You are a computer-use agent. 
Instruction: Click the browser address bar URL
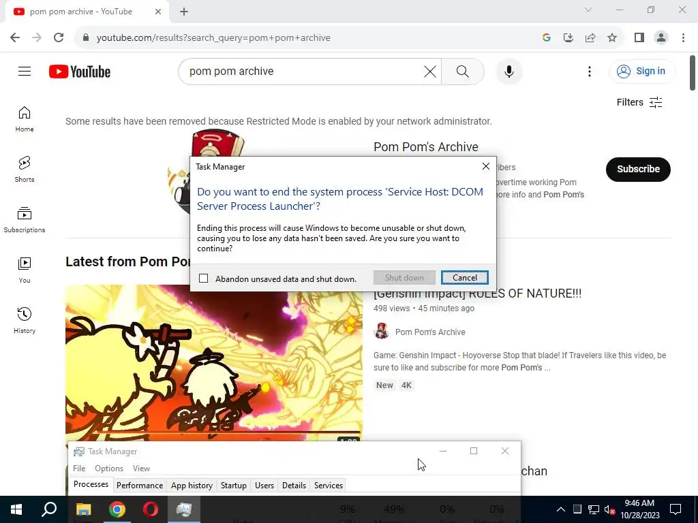213,37
